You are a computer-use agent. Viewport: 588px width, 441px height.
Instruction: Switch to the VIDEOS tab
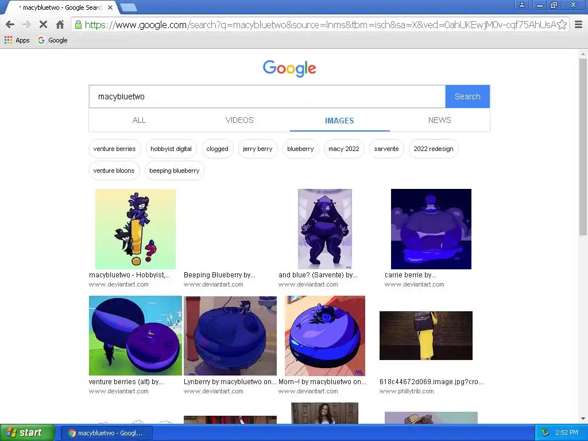click(239, 120)
